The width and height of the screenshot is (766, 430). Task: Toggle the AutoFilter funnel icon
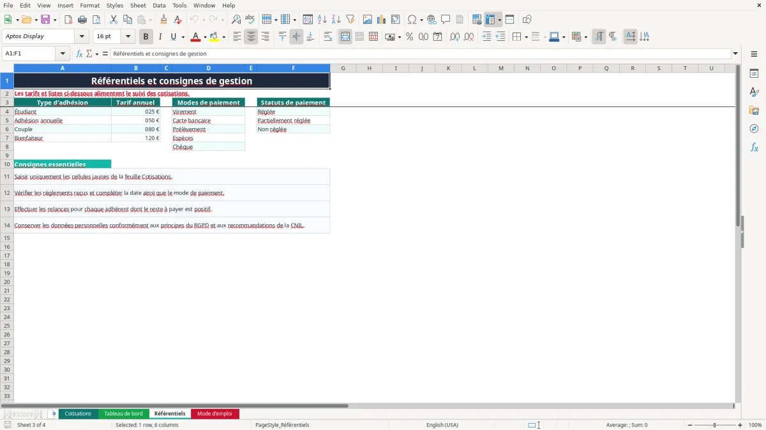tap(350, 20)
